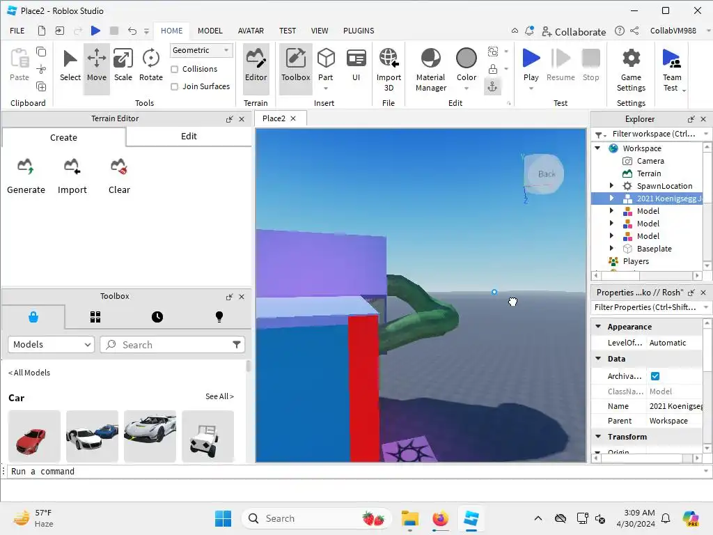Activate the Rotate tool
The image size is (713, 535).
pos(150,68)
